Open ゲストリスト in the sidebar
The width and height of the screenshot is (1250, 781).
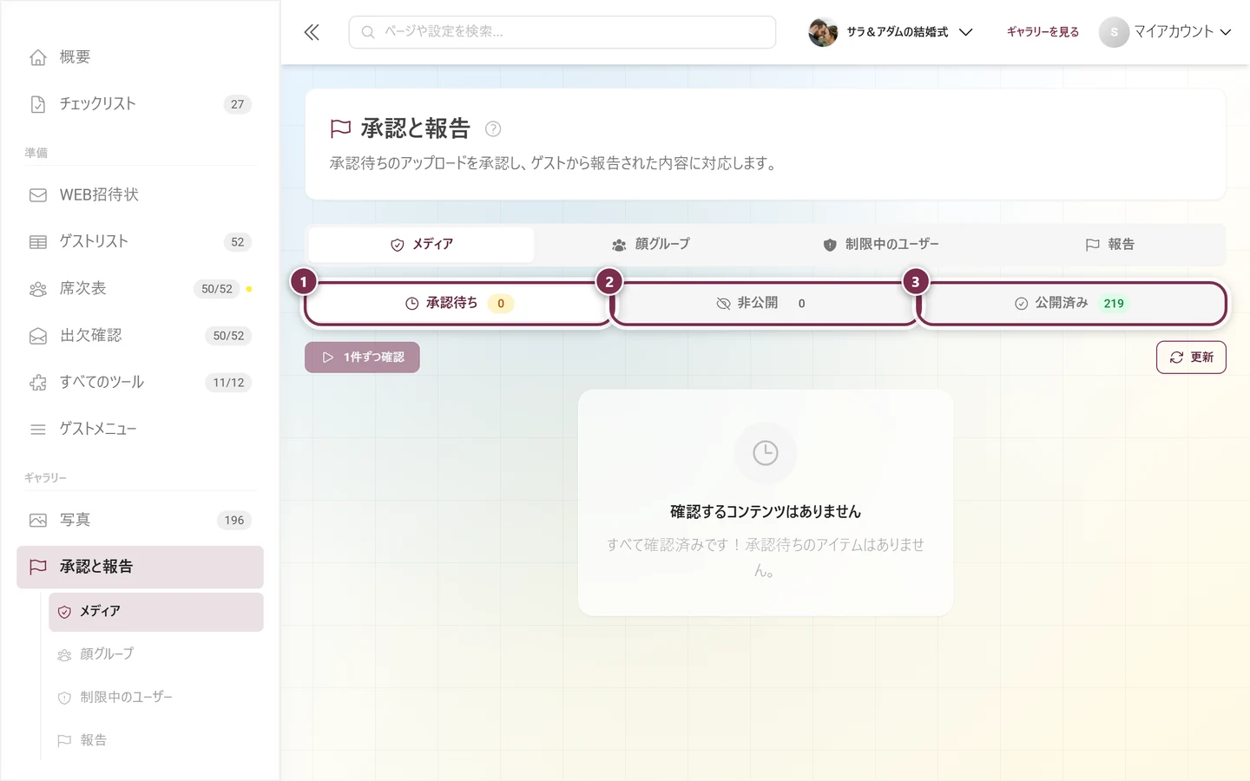(140, 242)
